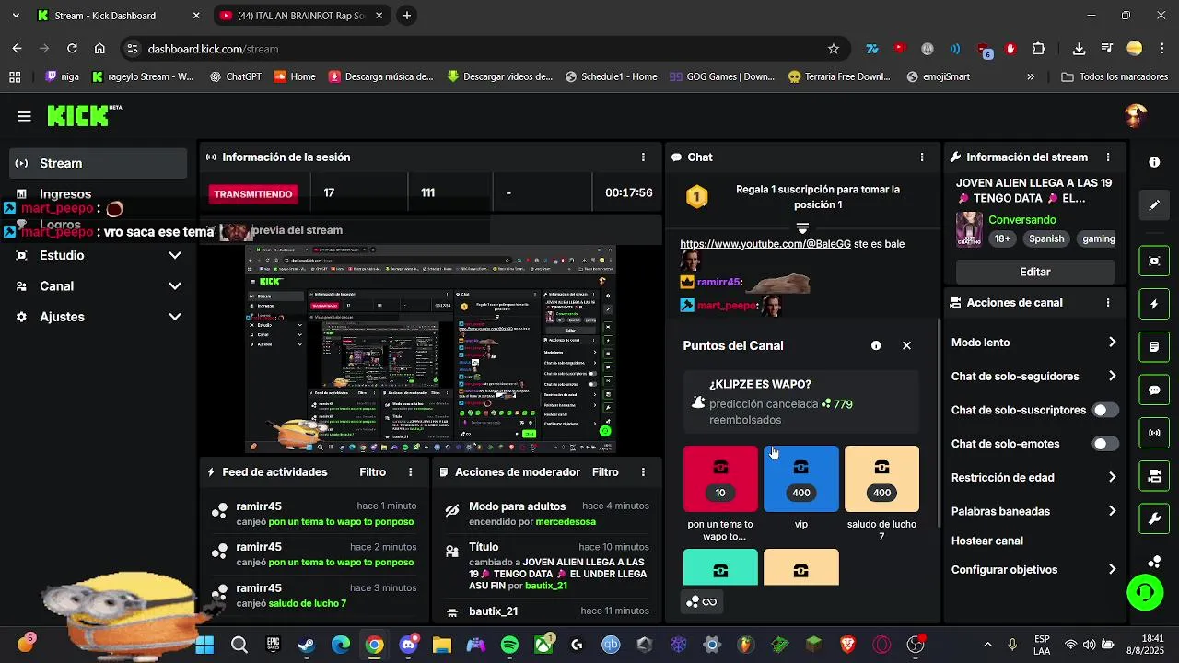Open Spotify from the taskbar

pyautogui.click(x=509, y=645)
